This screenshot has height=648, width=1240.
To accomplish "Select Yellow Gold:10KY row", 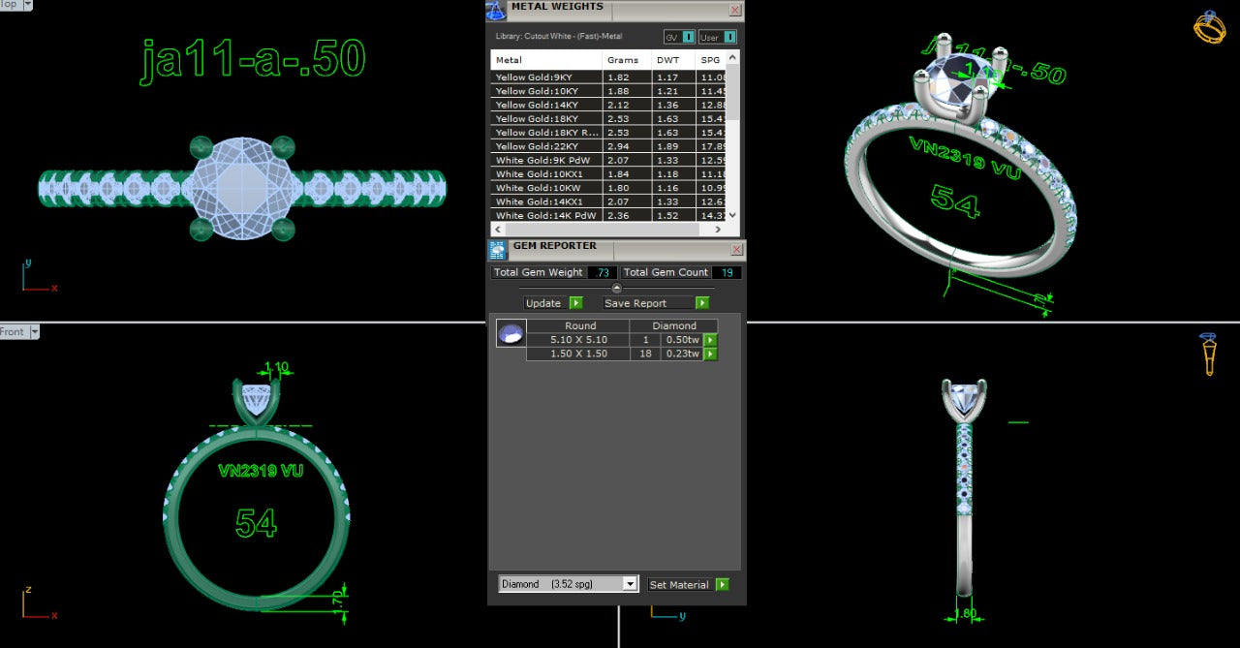I will tap(607, 91).
